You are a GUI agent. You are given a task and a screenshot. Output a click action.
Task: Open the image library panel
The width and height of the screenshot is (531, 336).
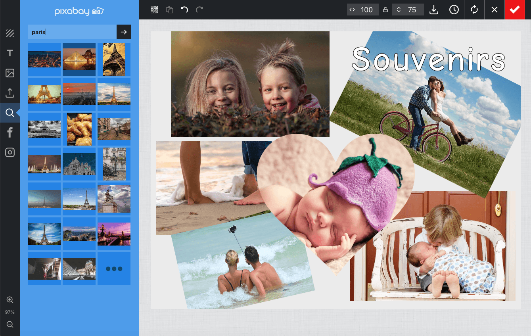10,73
